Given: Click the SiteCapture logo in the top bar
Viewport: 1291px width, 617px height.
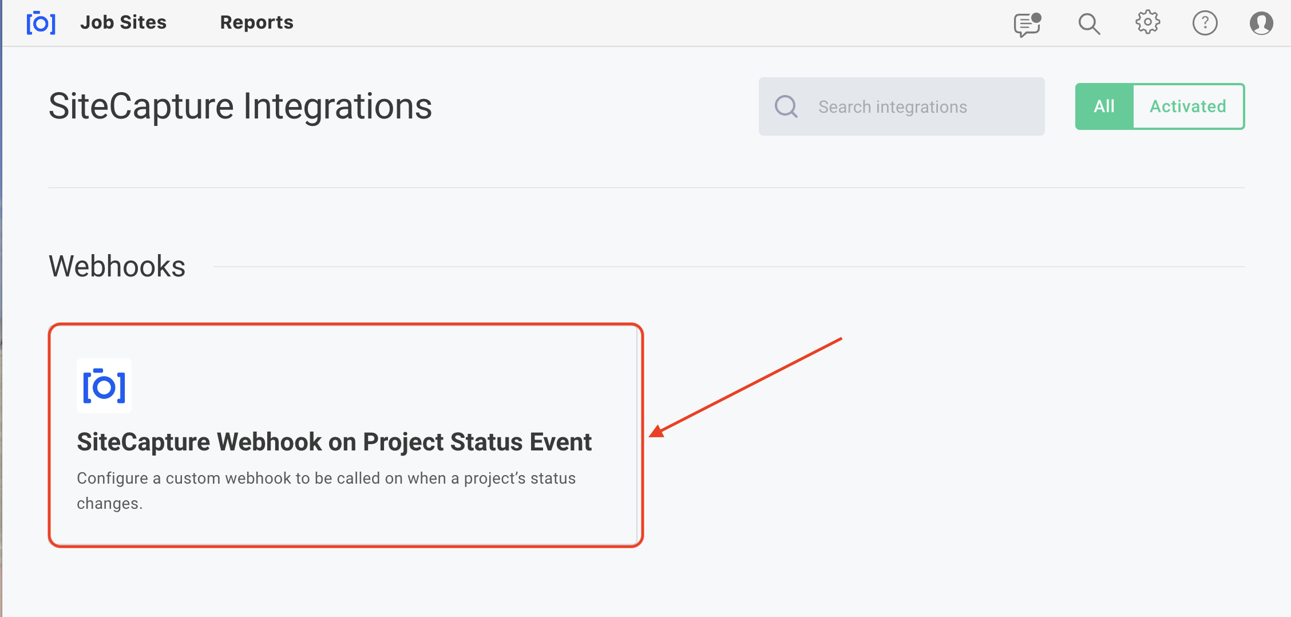Looking at the screenshot, I should point(41,23).
